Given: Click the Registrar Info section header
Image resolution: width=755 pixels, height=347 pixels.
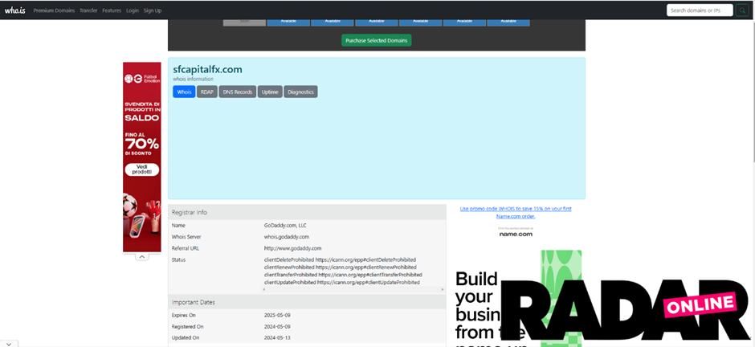Looking at the screenshot, I should point(307,212).
